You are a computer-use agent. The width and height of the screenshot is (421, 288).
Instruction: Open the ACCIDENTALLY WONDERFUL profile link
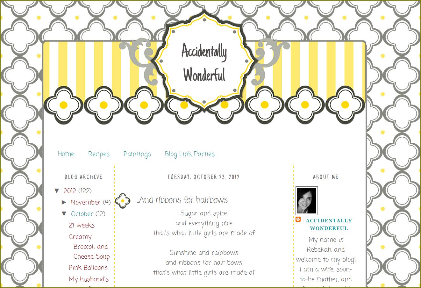click(x=329, y=224)
